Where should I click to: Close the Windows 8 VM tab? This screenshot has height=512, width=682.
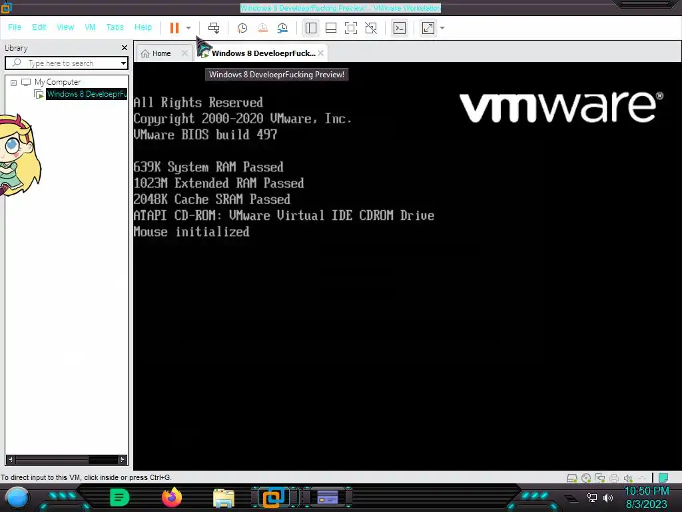(x=320, y=53)
